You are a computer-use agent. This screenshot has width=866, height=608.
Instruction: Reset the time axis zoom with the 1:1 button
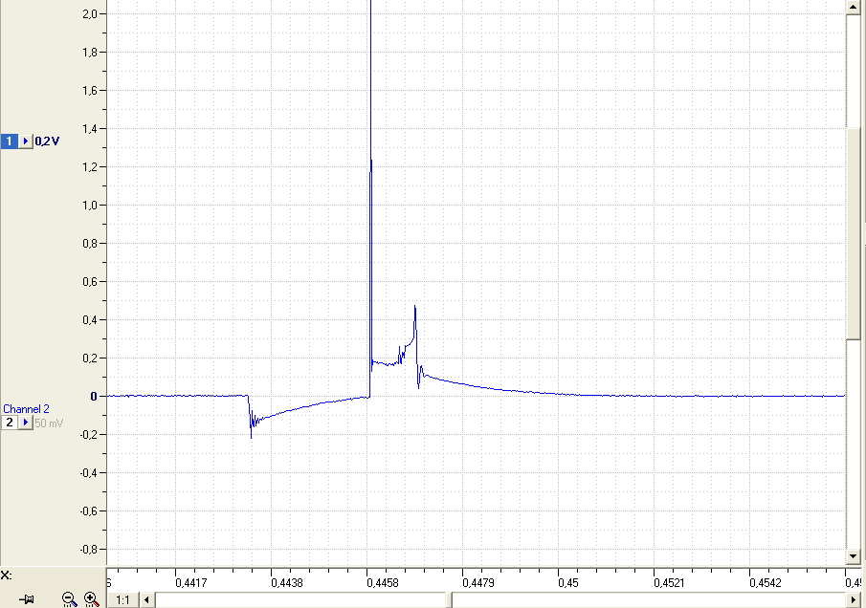tap(122, 599)
